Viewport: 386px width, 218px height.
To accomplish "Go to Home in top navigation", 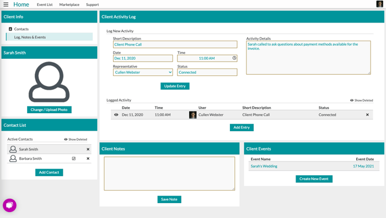I will [21, 4].
